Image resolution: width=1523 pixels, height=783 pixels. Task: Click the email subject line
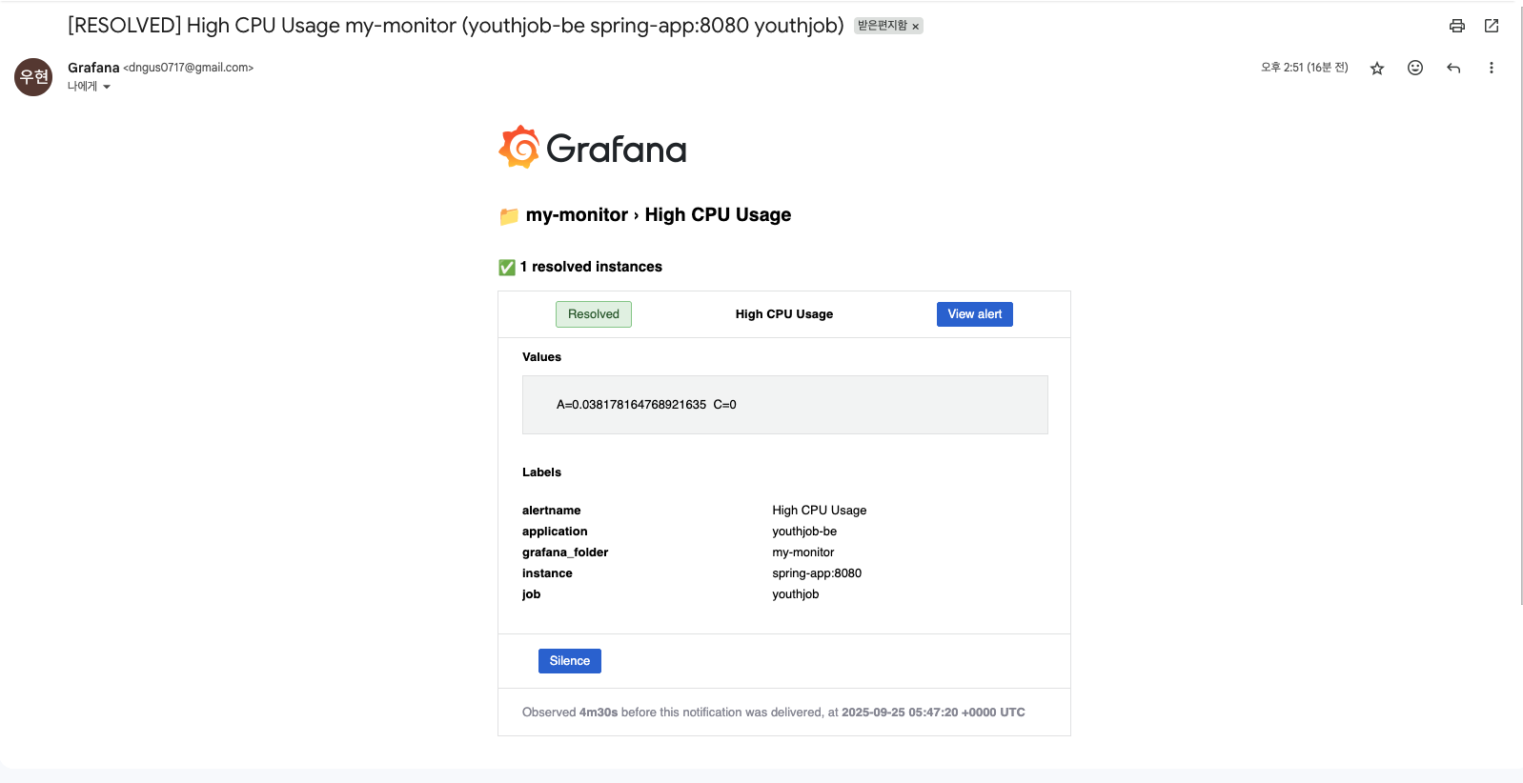(x=456, y=26)
